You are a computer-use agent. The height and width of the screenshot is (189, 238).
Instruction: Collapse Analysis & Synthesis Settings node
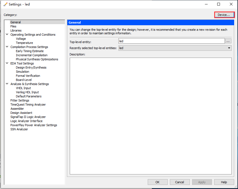pyautogui.click(x=7, y=84)
